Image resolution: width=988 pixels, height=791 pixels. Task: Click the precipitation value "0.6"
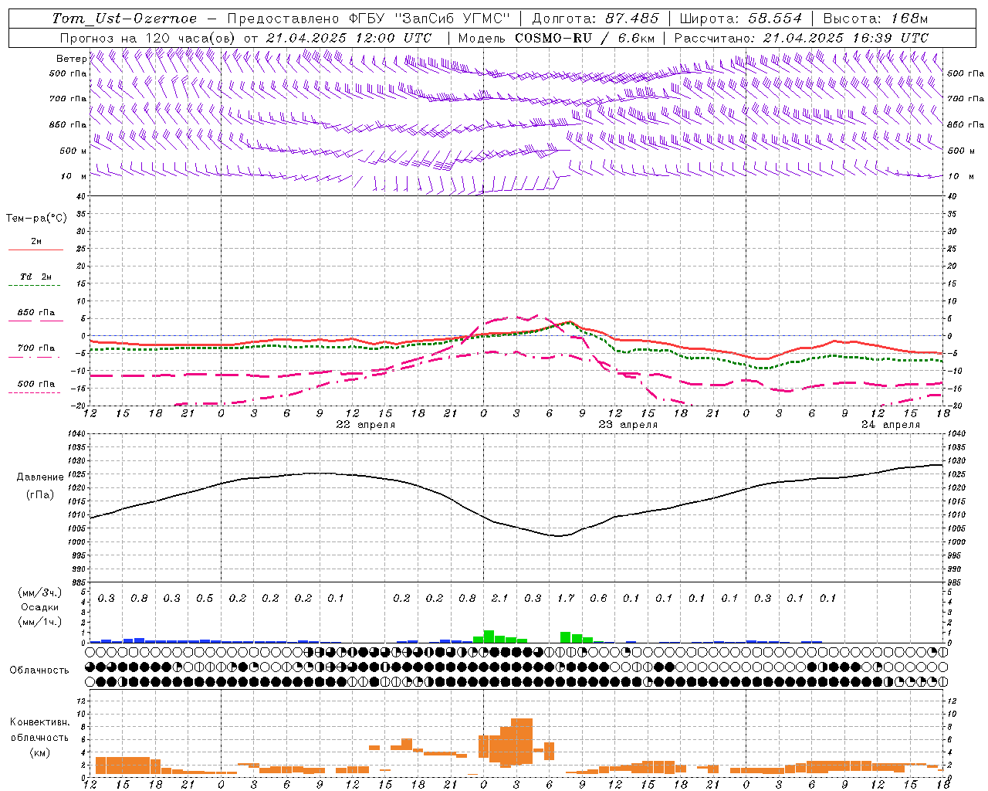point(598,598)
